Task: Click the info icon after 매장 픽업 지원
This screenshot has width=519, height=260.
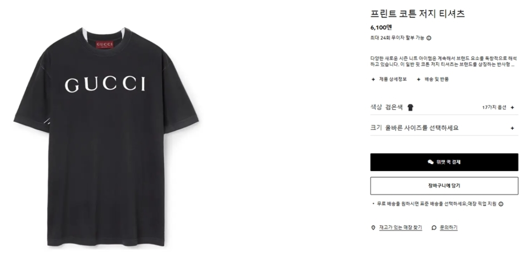Action: pos(501,204)
